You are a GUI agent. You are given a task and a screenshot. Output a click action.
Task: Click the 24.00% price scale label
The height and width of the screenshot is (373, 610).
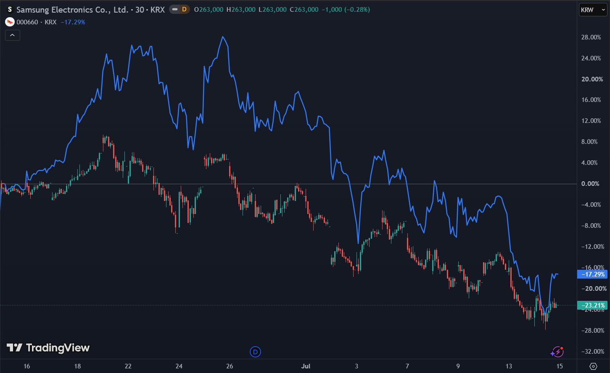(x=590, y=58)
